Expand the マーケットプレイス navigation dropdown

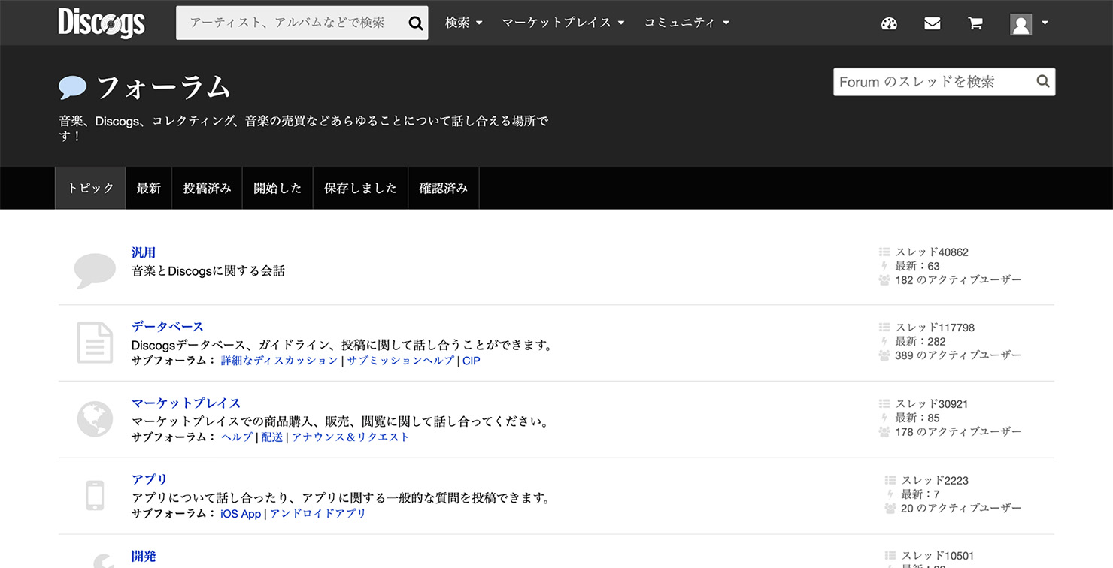[x=563, y=23]
